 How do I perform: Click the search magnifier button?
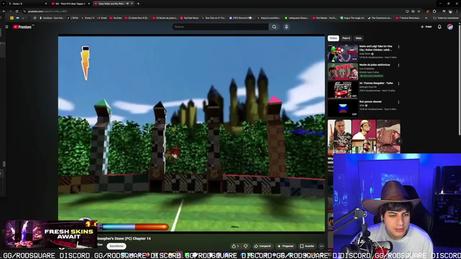[x=274, y=27]
